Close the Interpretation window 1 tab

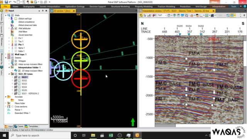[213, 11]
